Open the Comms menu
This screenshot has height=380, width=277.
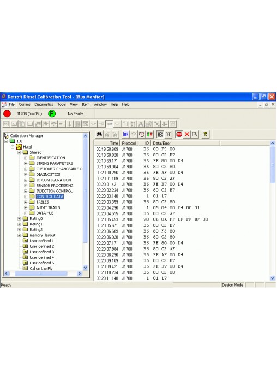pos(25,104)
